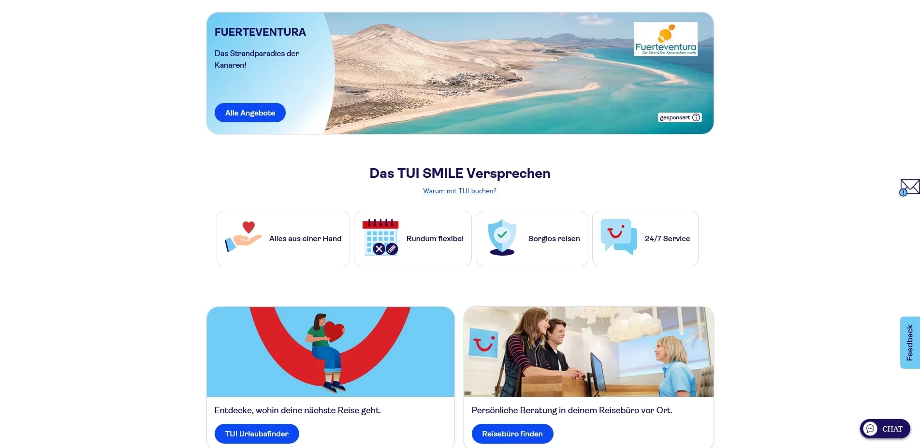
Task: Click the Fuerteventura logo
Action: pyautogui.click(x=666, y=39)
